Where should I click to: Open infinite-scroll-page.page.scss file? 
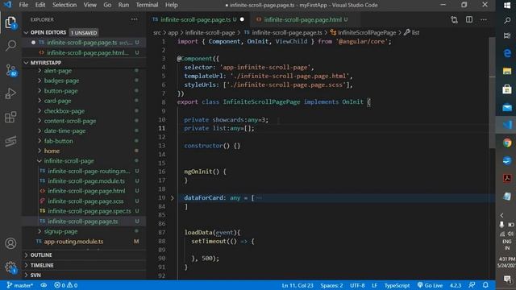click(x=85, y=201)
